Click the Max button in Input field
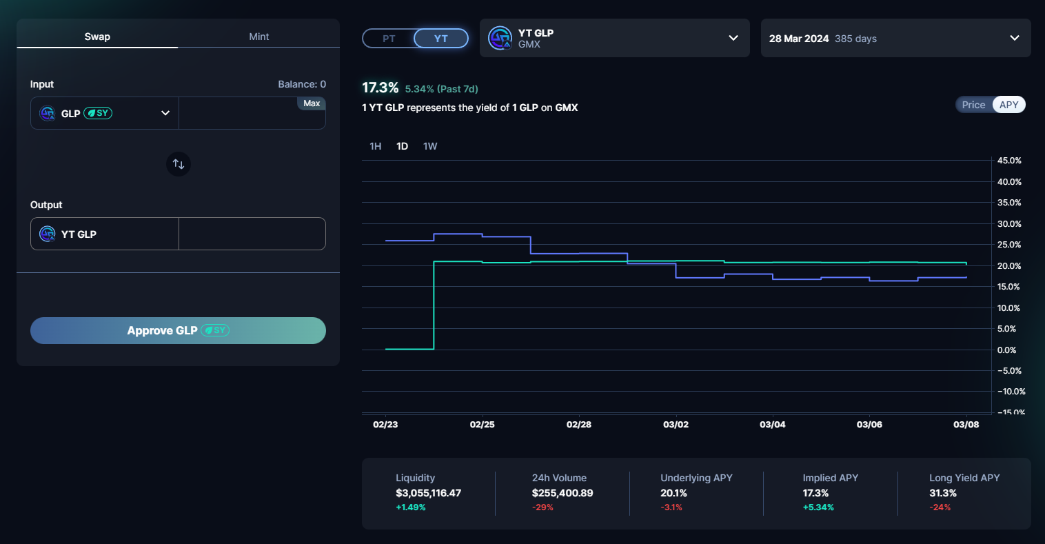 pos(312,103)
